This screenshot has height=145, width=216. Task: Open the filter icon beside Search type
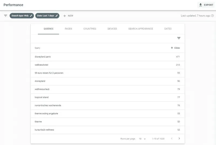click(x=5, y=16)
